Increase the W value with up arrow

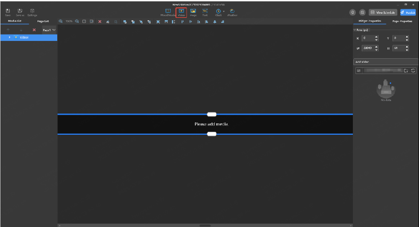point(376,47)
